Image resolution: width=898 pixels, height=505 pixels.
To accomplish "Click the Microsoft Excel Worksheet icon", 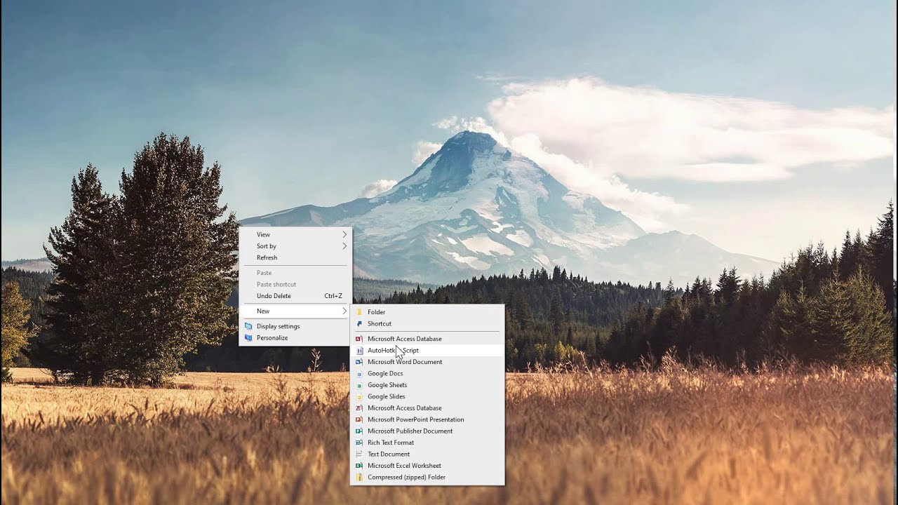I will pos(359,466).
